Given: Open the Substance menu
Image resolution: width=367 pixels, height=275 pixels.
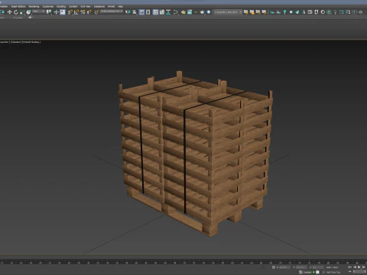Looking at the screenshot, I should pos(99,6).
